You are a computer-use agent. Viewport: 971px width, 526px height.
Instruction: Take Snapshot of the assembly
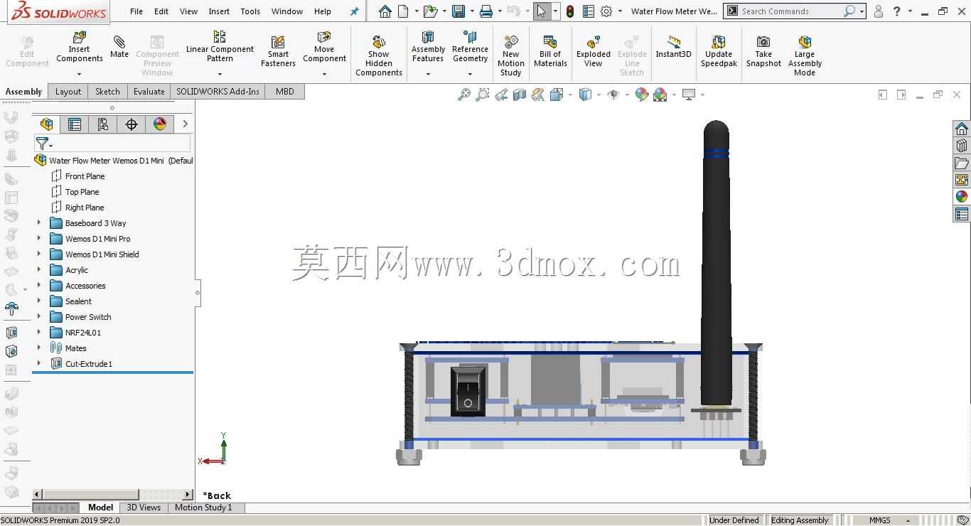(x=763, y=51)
